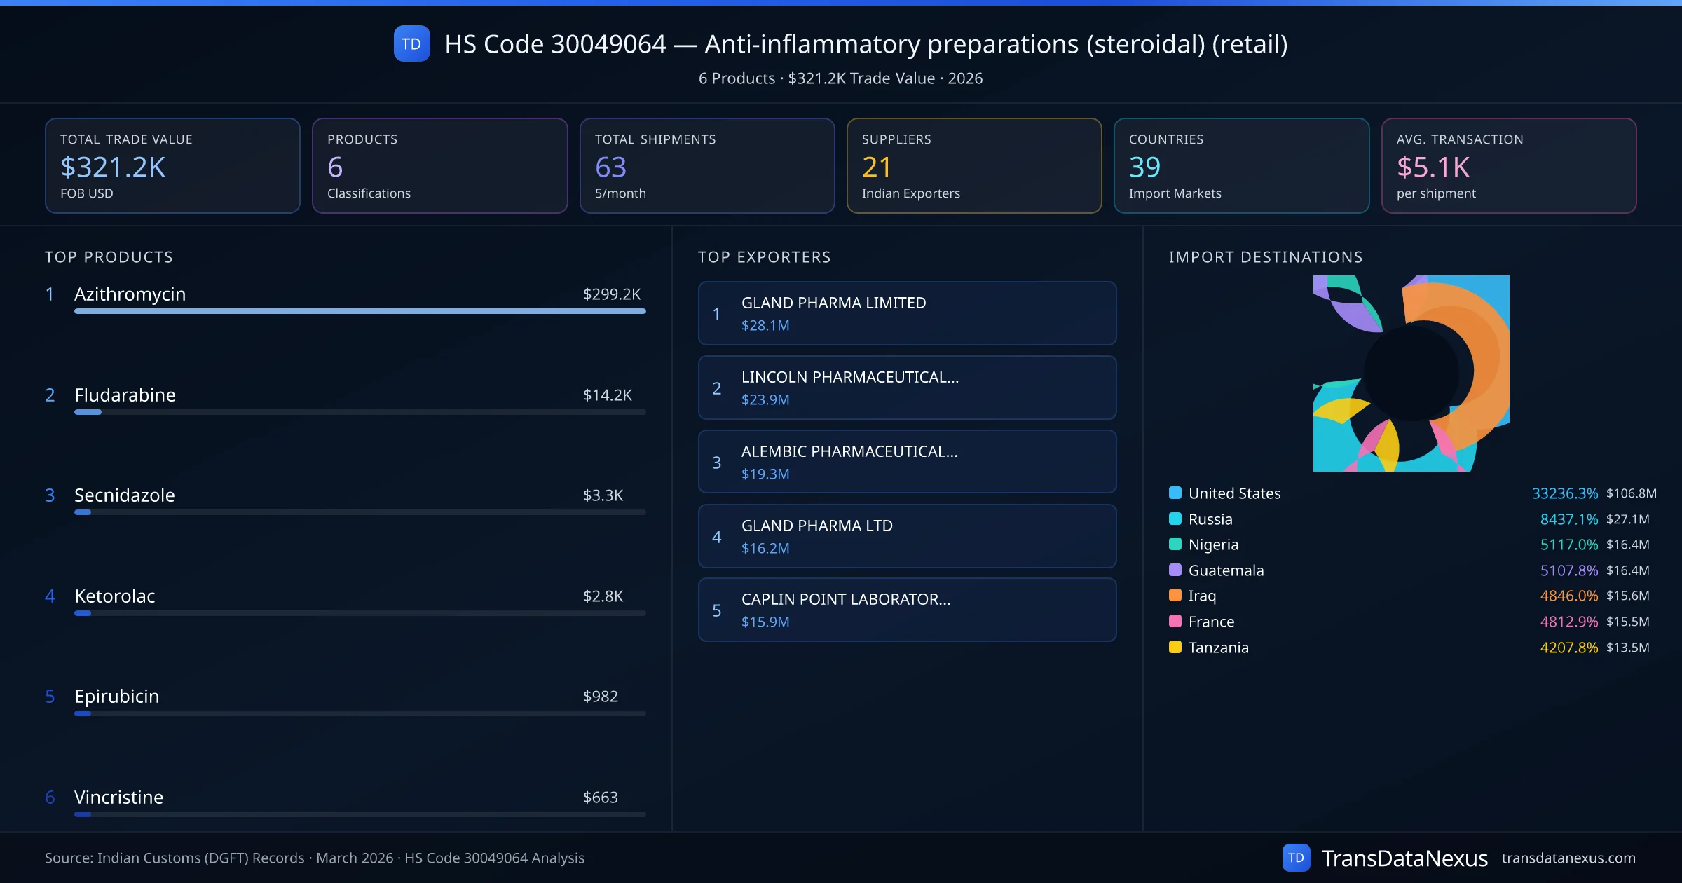1682x883 pixels.
Task: Select the Avg. Transaction card
Action: point(1508,165)
